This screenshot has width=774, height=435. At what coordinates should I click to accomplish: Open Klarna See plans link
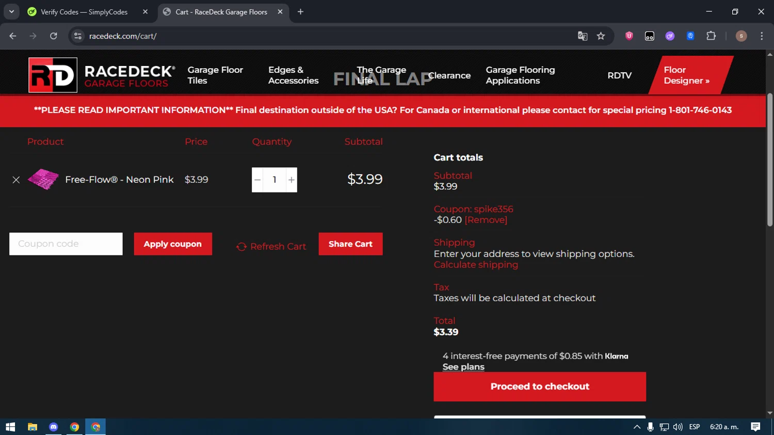(463, 367)
